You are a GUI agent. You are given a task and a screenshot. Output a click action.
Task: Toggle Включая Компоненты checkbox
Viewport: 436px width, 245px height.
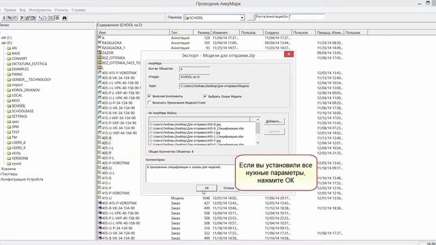pos(149,96)
